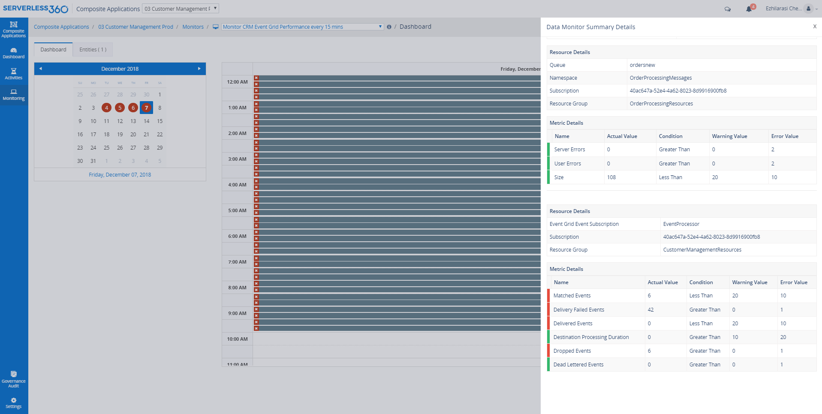Open the Ezhilarasi user profile dropdown

pyautogui.click(x=791, y=8)
